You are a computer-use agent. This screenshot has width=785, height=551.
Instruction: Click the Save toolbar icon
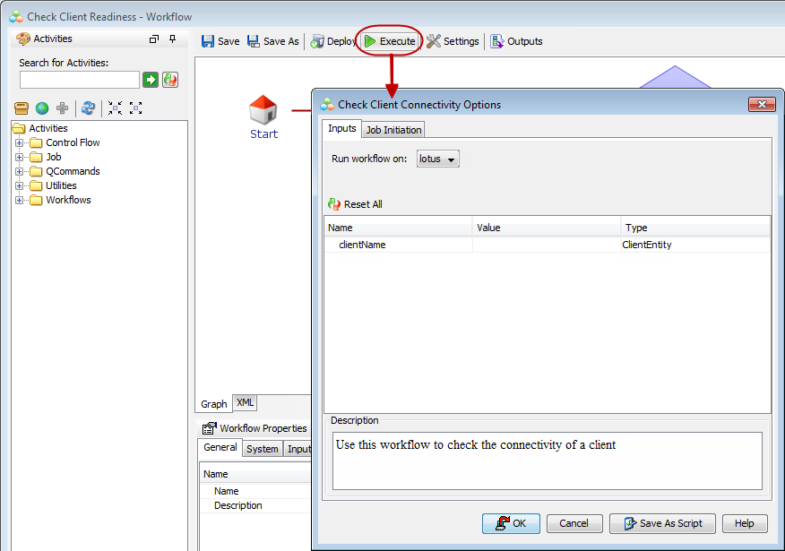pos(208,41)
